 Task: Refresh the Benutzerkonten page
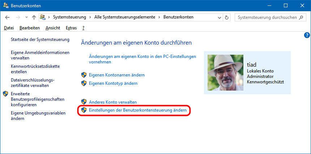pyautogui.click(x=227, y=17)
